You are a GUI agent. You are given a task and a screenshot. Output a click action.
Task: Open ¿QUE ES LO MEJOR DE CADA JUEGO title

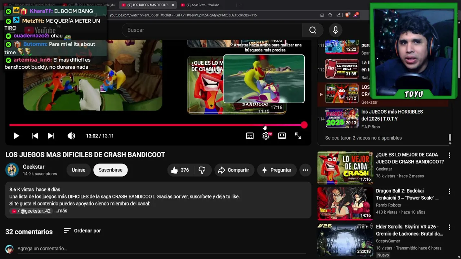410,158
